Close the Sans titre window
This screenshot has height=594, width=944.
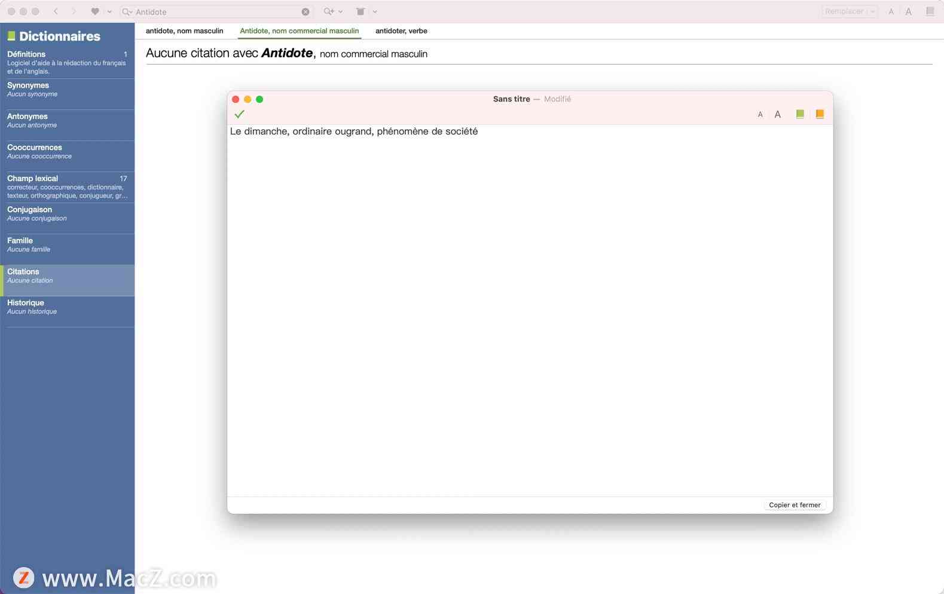(236, 99)
